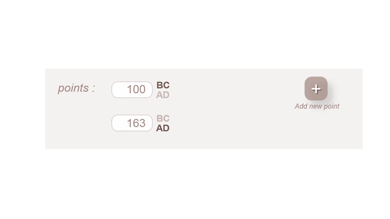Click the plus icon to add a point
This screenshot has width=390, height=219.
[x=316, y=89]
